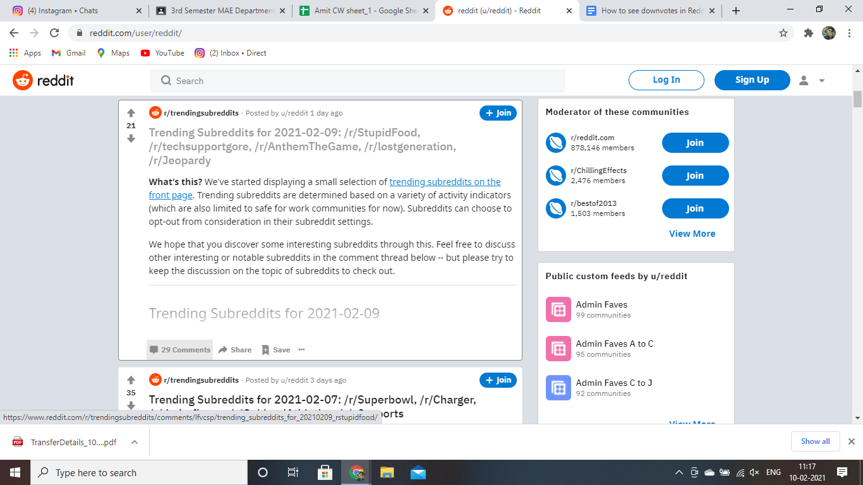Click the Sign Up button
The image size is (863, 485).
[x=752, y=80]
